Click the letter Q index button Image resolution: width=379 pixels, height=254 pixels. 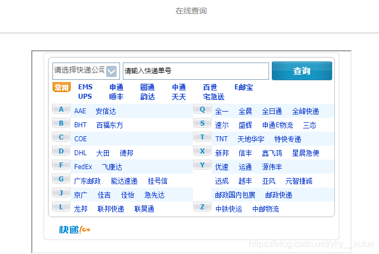pos(202,109)
